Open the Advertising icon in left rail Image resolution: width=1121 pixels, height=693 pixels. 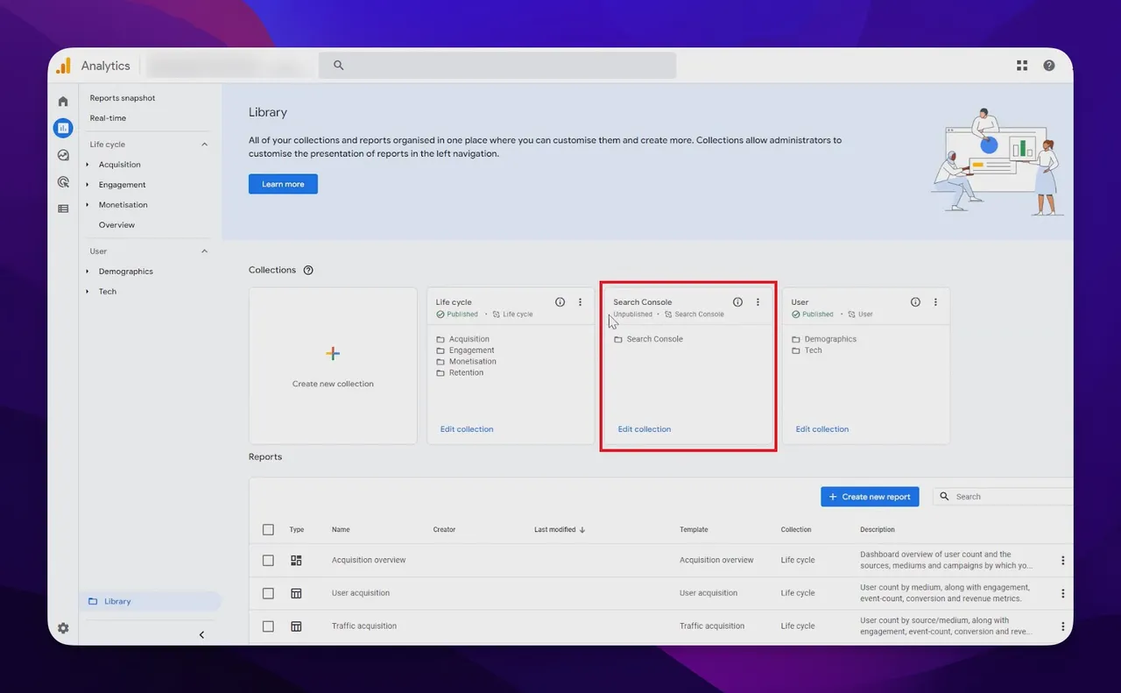pos(63,182)
